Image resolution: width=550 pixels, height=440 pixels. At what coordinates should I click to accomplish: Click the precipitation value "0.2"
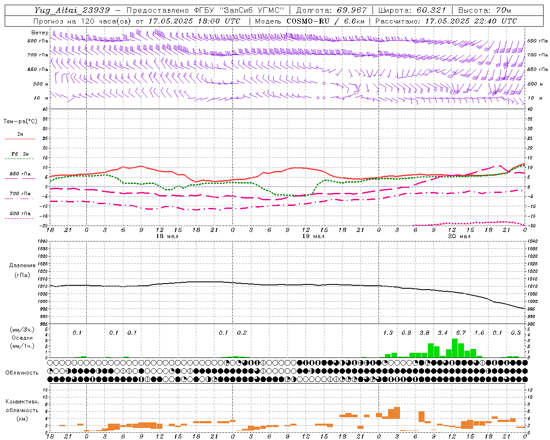click(x=242, y=333)
